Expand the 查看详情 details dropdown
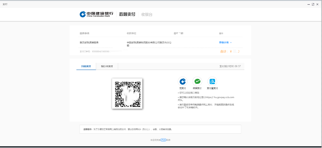Viewport: 322px width, 148px height. [225, 43]
